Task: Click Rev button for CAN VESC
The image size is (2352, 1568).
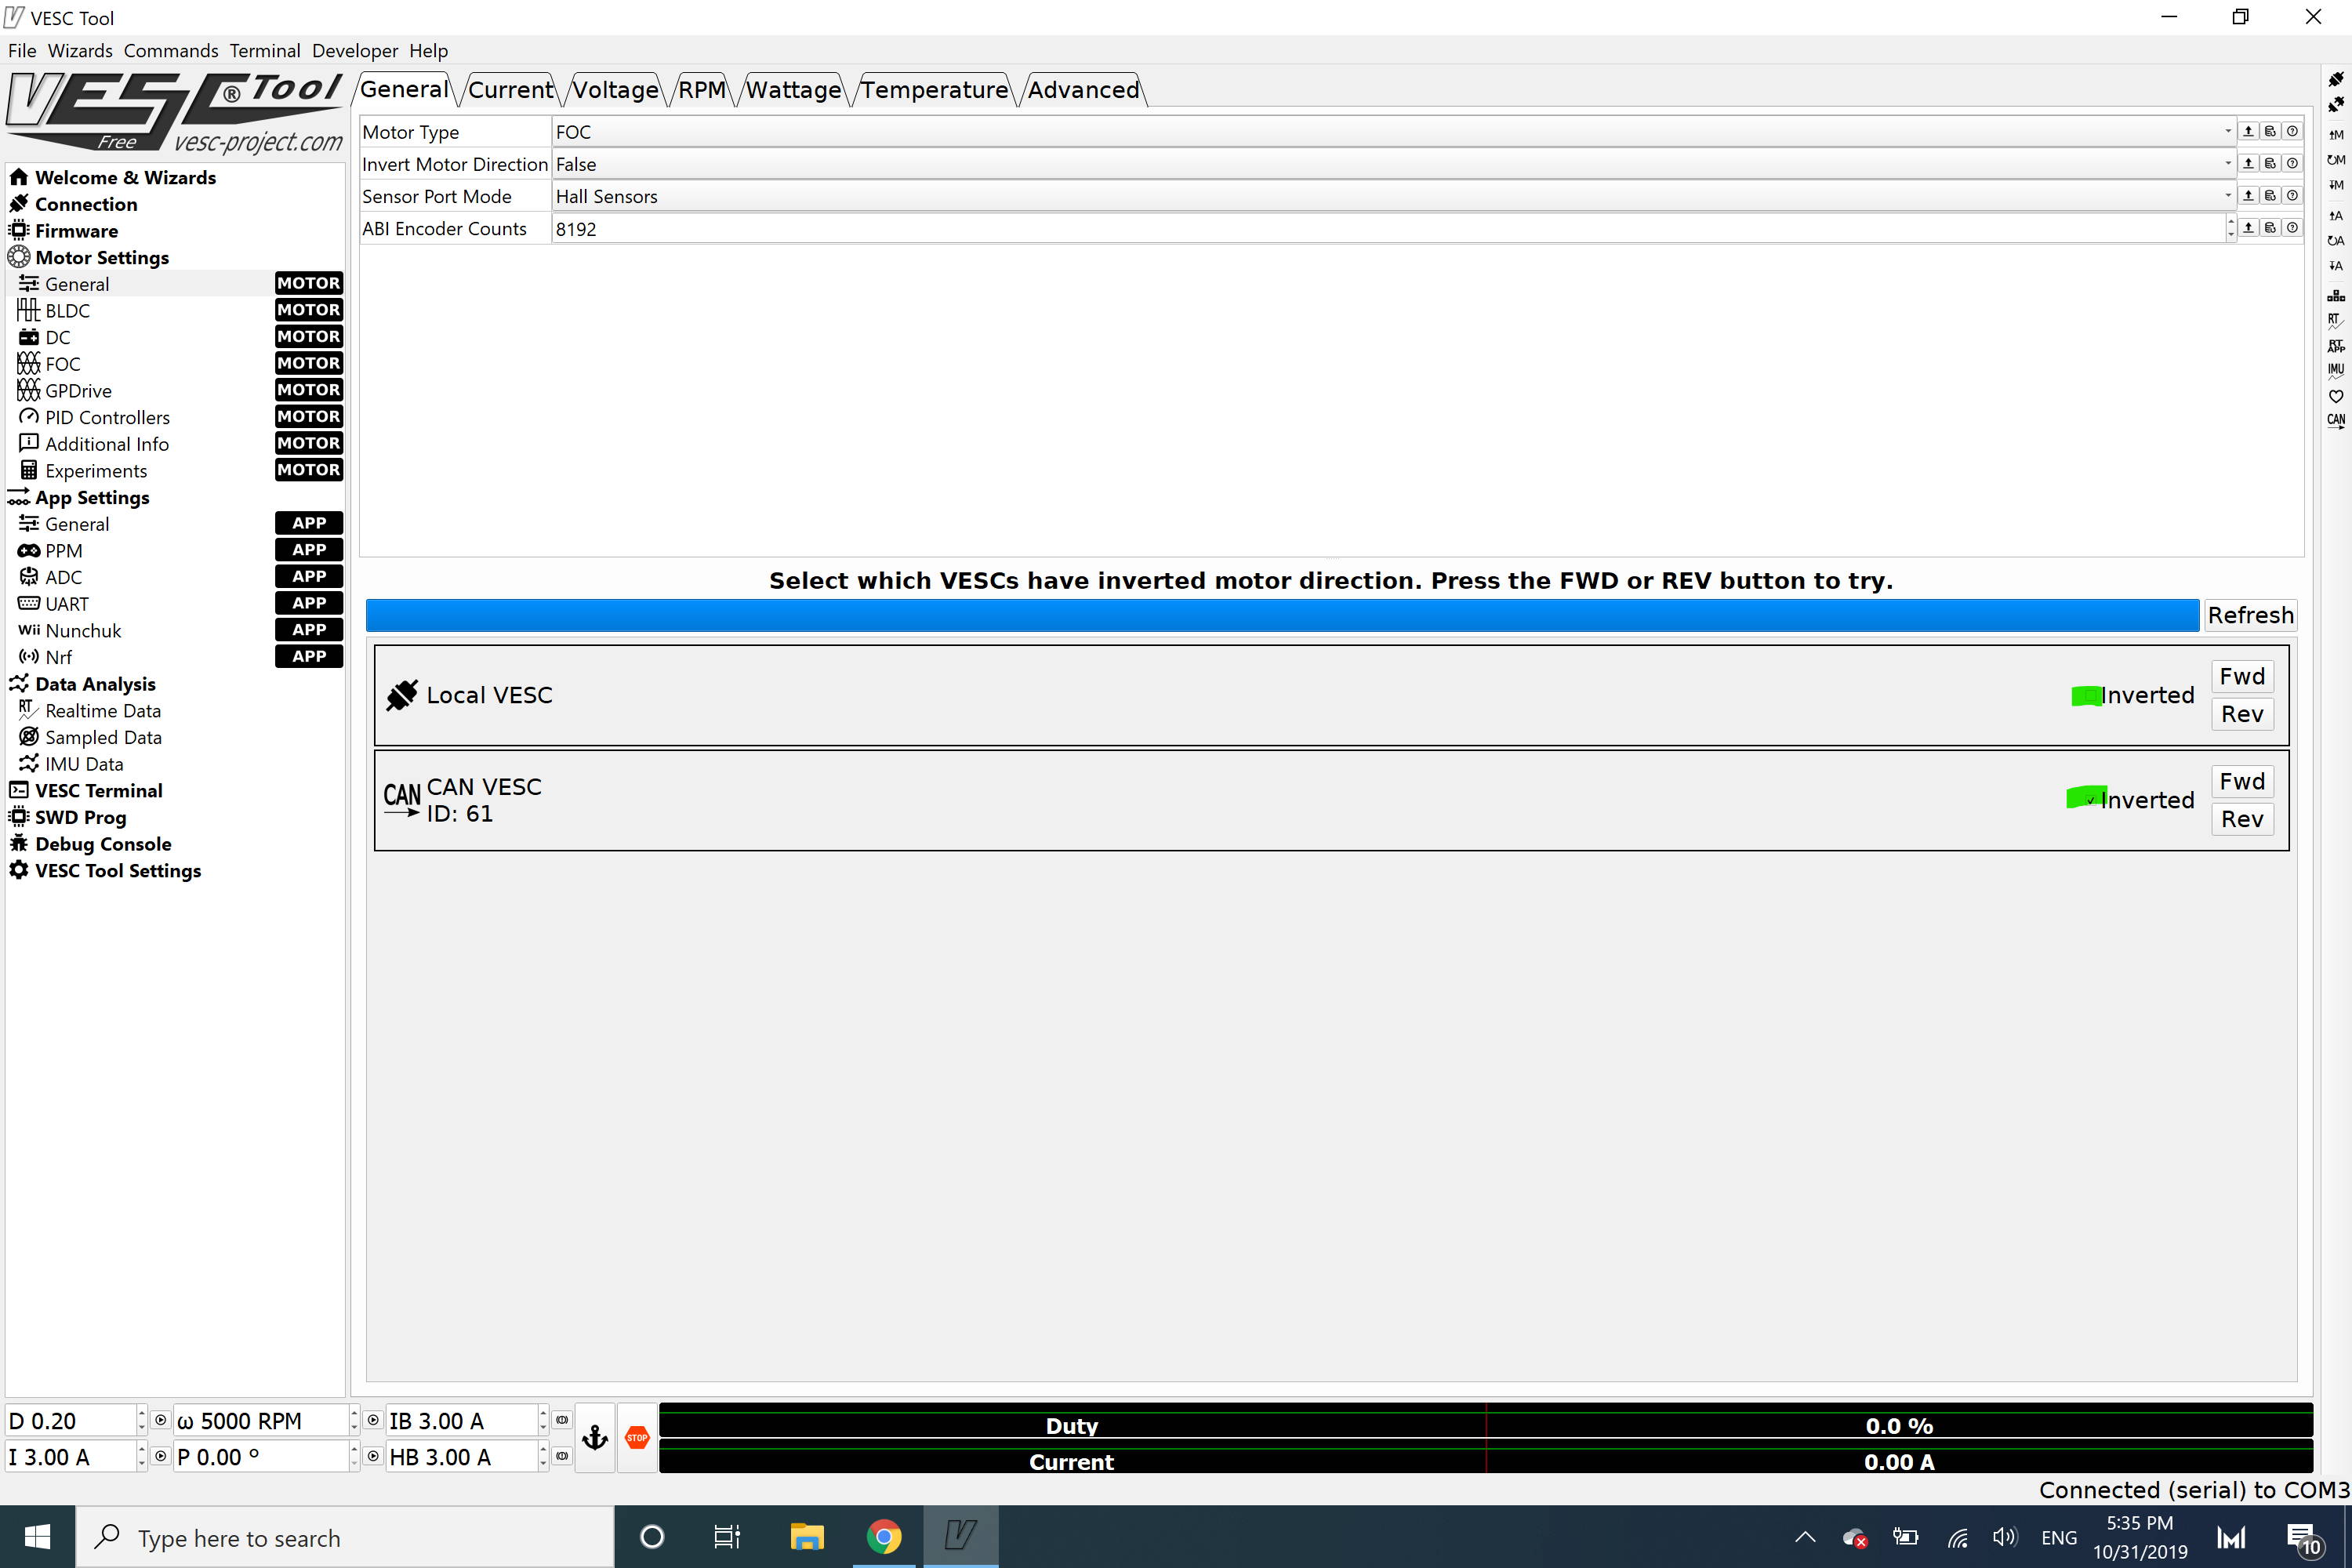Action: coord(2242,819)
